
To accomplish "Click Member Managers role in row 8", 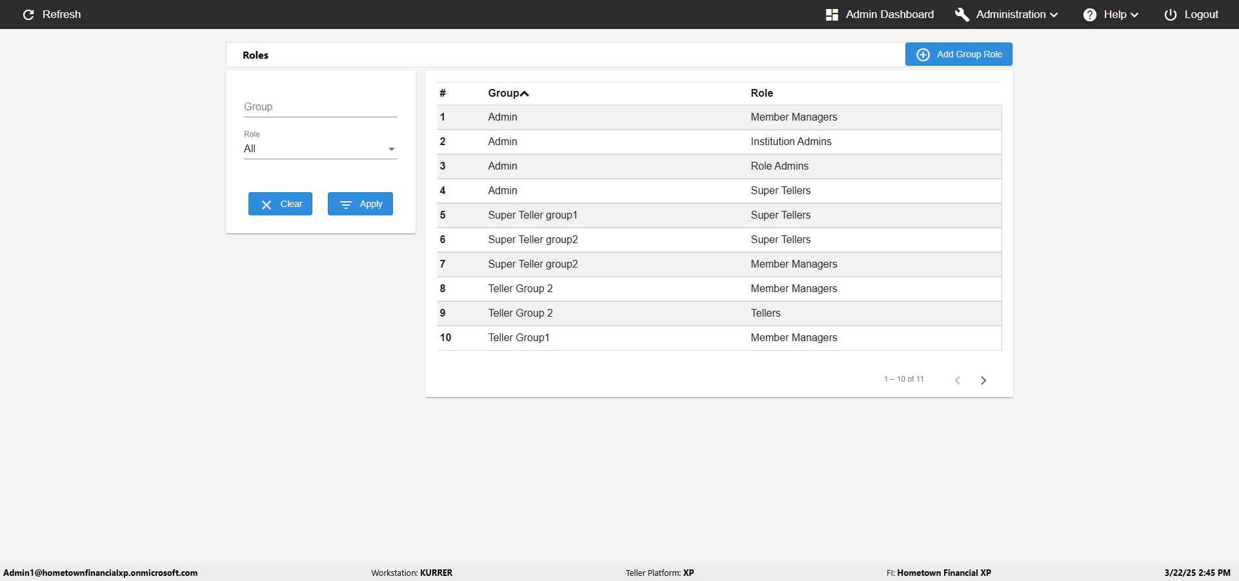I will (x=794, y=288).
